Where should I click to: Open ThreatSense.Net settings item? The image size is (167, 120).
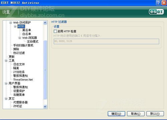(23, 79)
